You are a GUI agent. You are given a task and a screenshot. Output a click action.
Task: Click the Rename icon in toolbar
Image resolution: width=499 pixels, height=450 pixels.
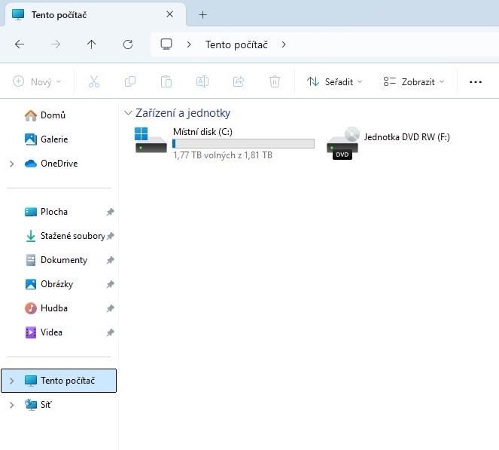202,81
